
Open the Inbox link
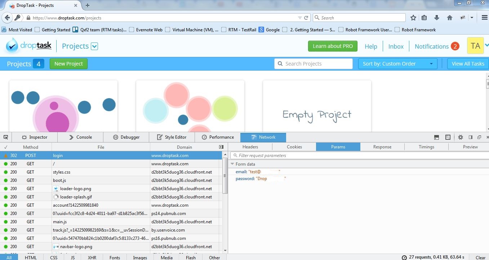click(x=396, y=46)
